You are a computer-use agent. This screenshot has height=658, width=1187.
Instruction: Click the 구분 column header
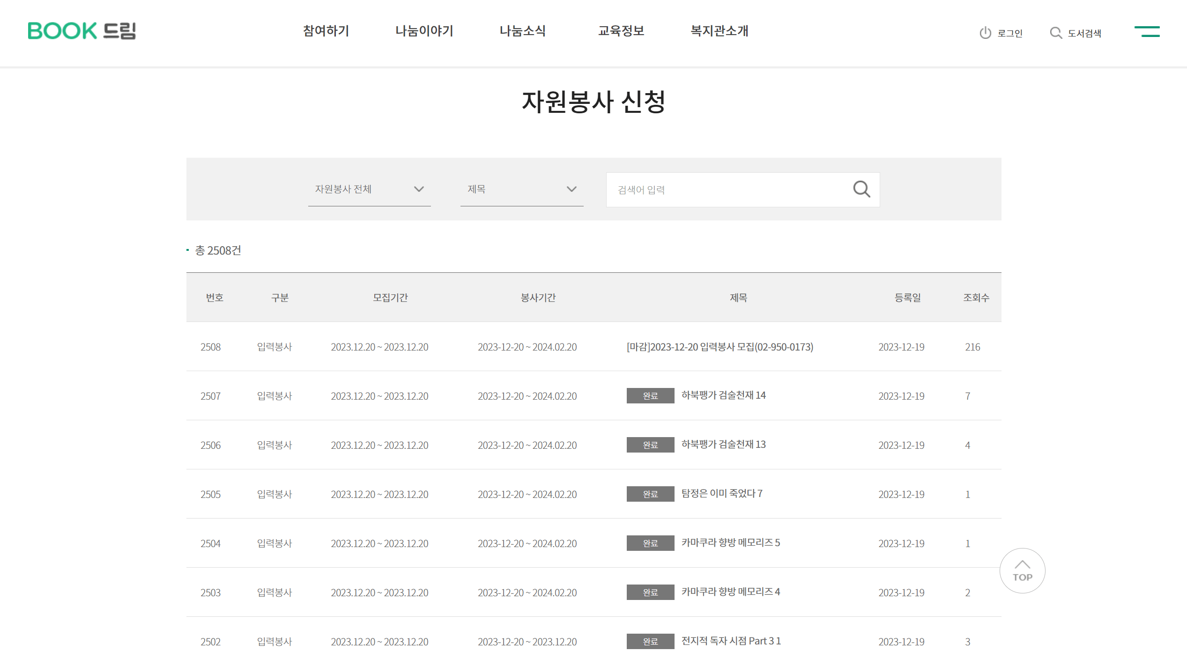coord(280,298)
